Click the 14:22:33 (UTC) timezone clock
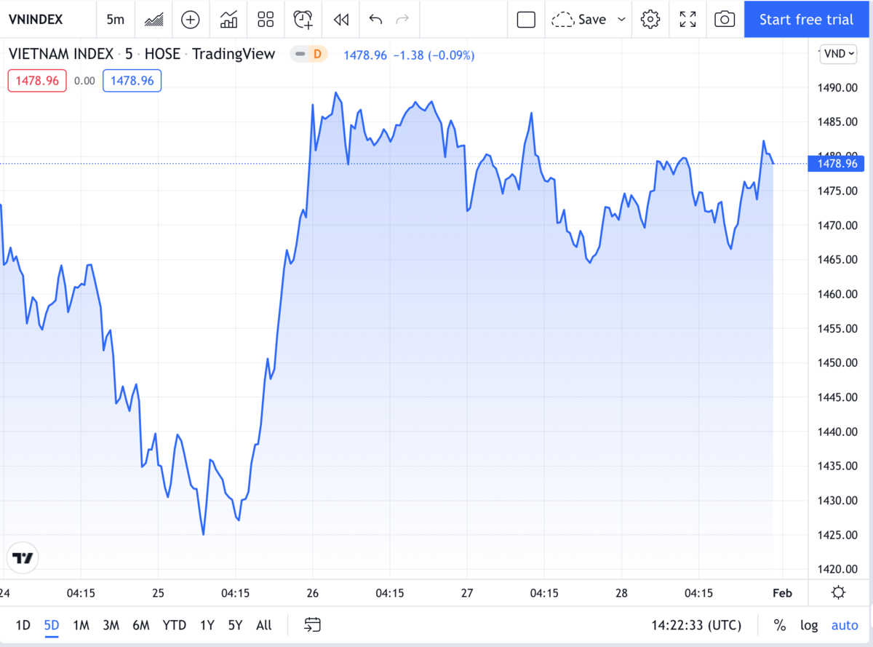Image resolution: width=873 pixels, height=647 pixels. point(695,625)
